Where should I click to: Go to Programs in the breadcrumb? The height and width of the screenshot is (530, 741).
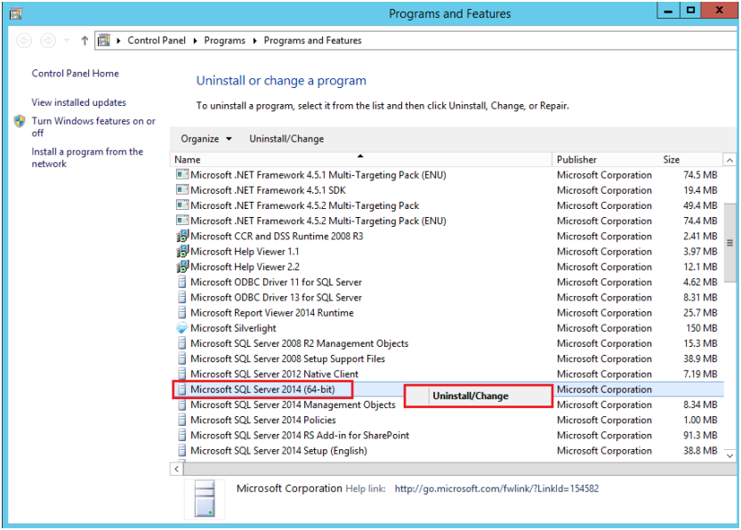point(224,41)
